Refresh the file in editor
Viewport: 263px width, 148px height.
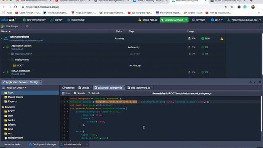[94, 93]
